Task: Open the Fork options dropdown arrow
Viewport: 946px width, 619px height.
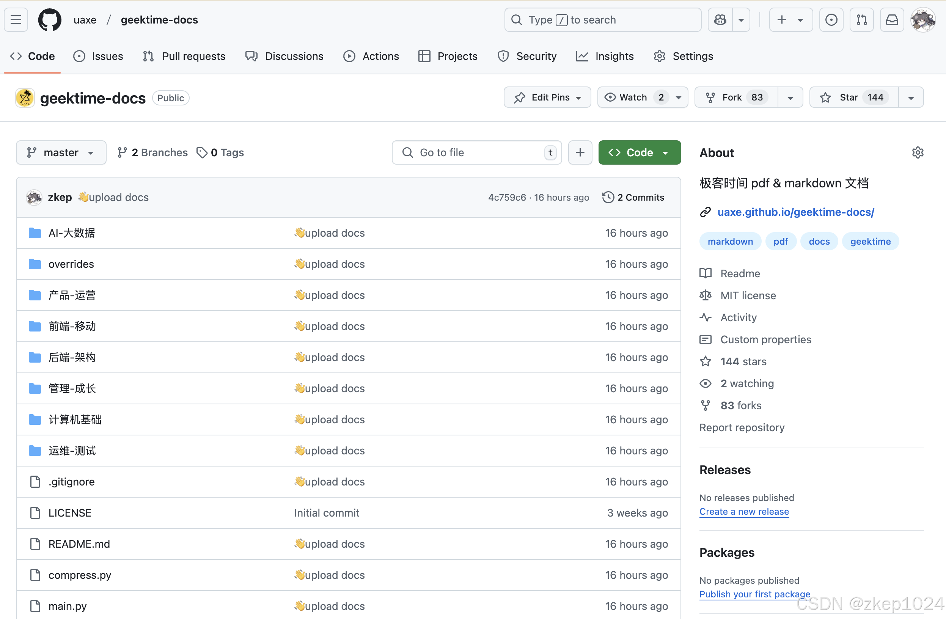Action: [790, 97]
